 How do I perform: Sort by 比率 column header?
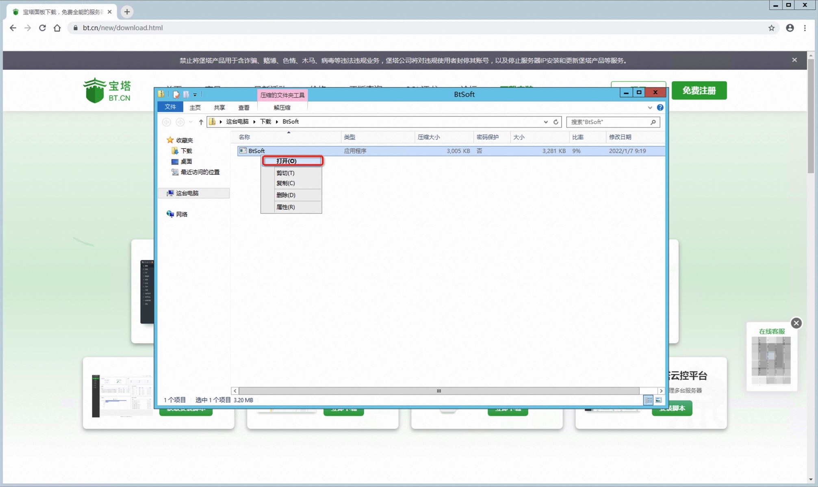coord(588,137)
